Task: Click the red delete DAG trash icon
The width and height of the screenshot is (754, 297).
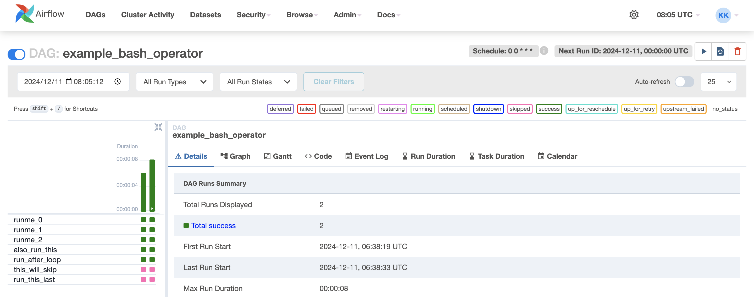Action: coord(737,52)
